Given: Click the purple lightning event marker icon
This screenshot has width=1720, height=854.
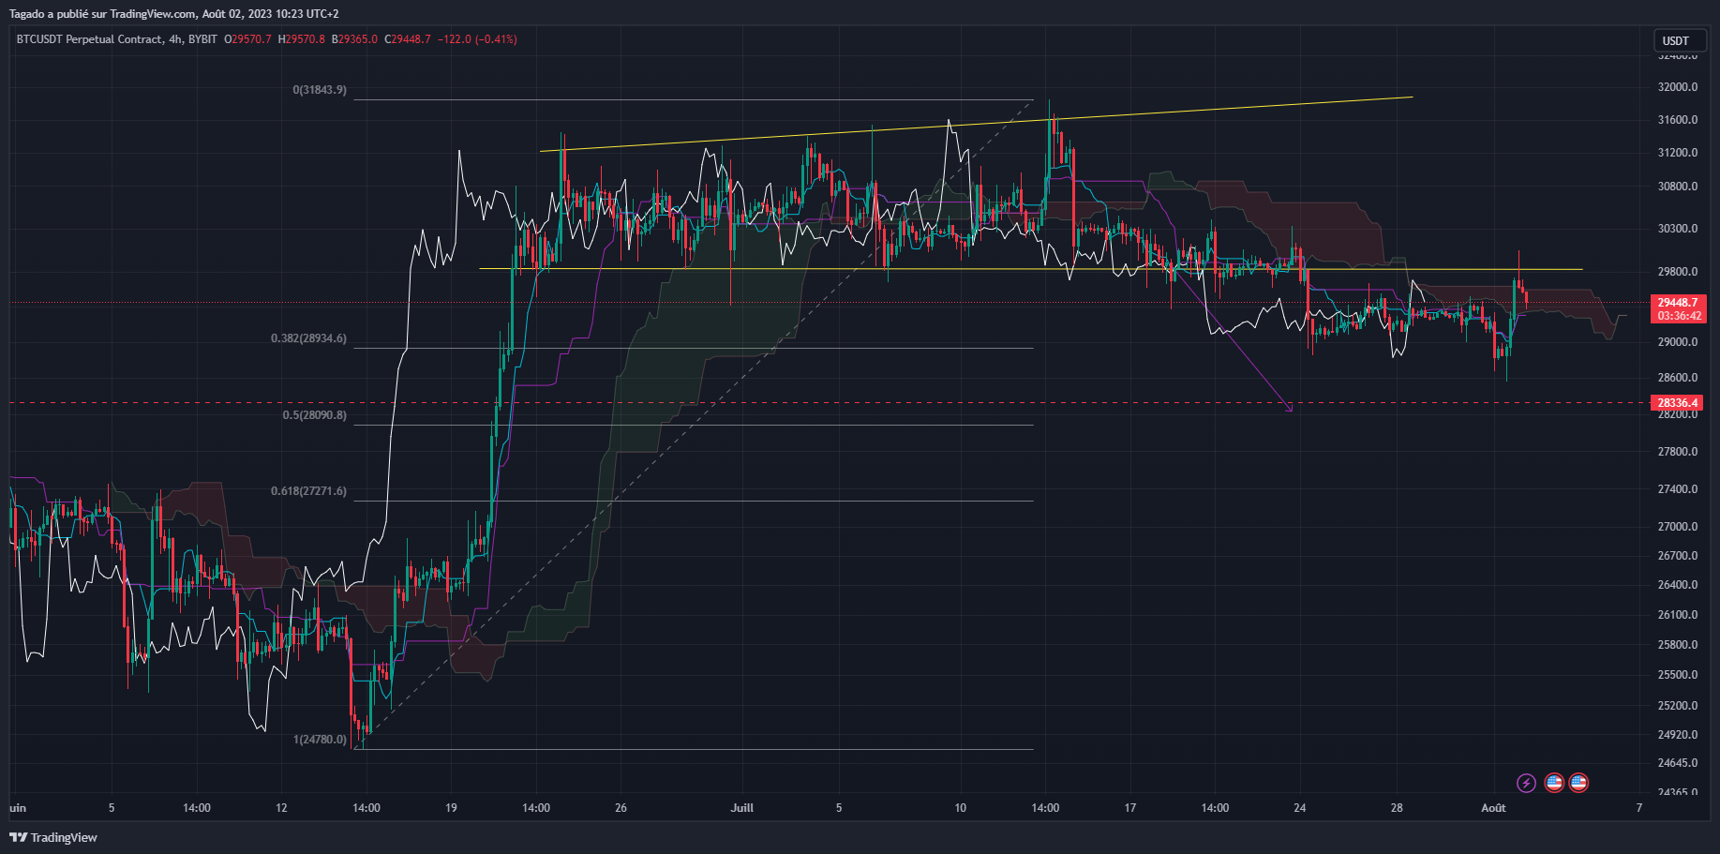Looking at the screenshot, I should (1525, 784).
